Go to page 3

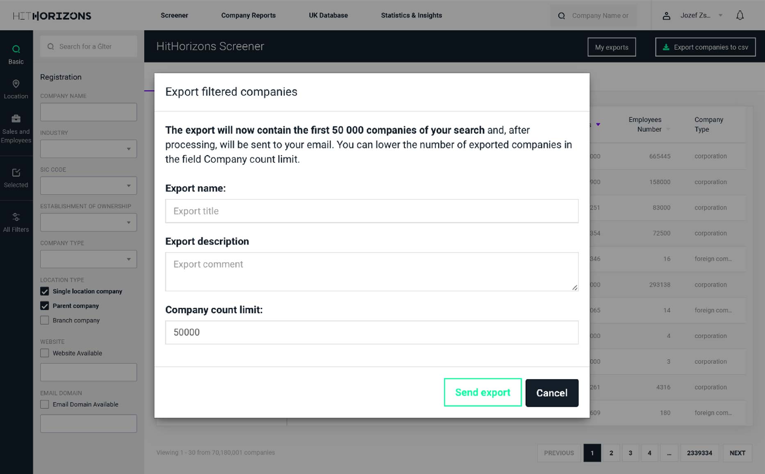coord(631,453)
